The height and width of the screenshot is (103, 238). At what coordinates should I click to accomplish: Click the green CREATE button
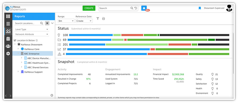[89, 8]
